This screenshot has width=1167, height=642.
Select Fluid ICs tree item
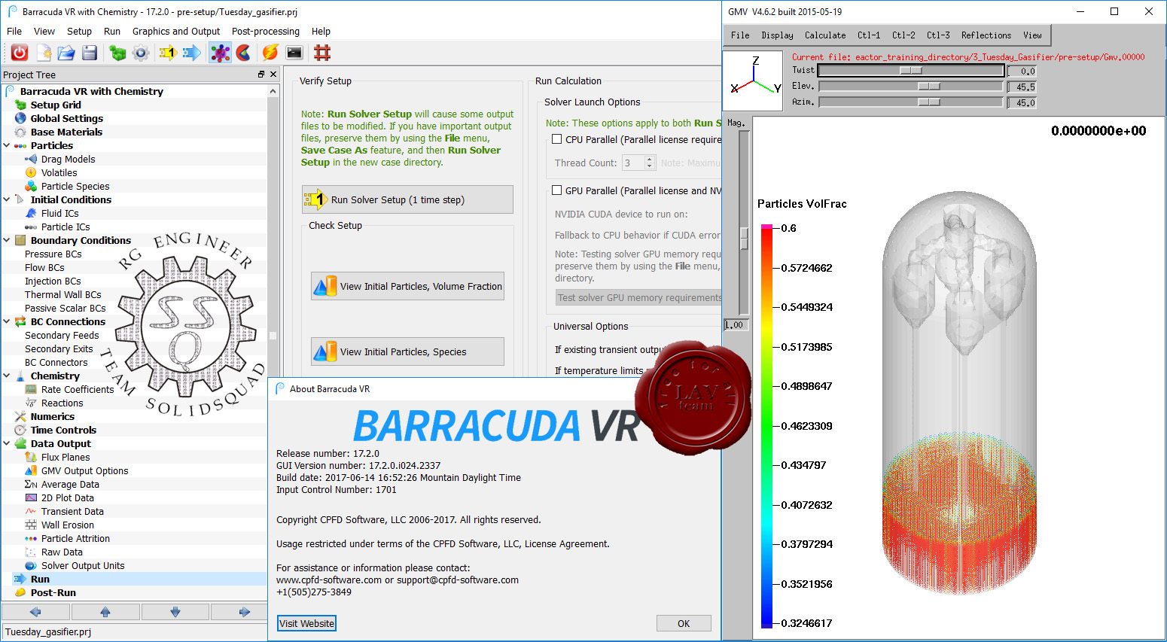click(x=59, y=213)
